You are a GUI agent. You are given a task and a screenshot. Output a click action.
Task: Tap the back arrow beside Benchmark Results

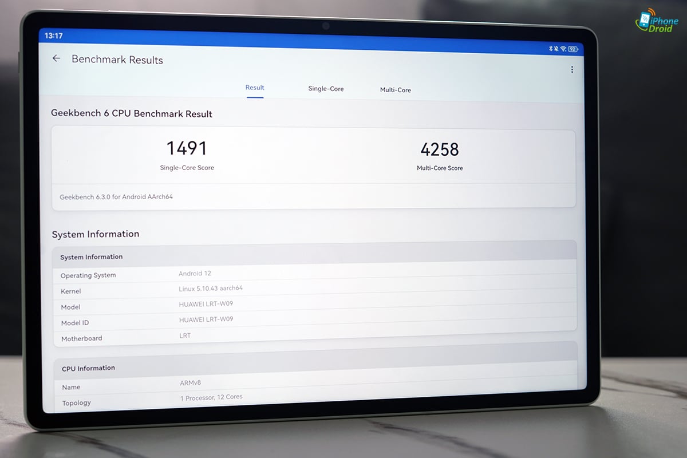click(x=56, y=58)
